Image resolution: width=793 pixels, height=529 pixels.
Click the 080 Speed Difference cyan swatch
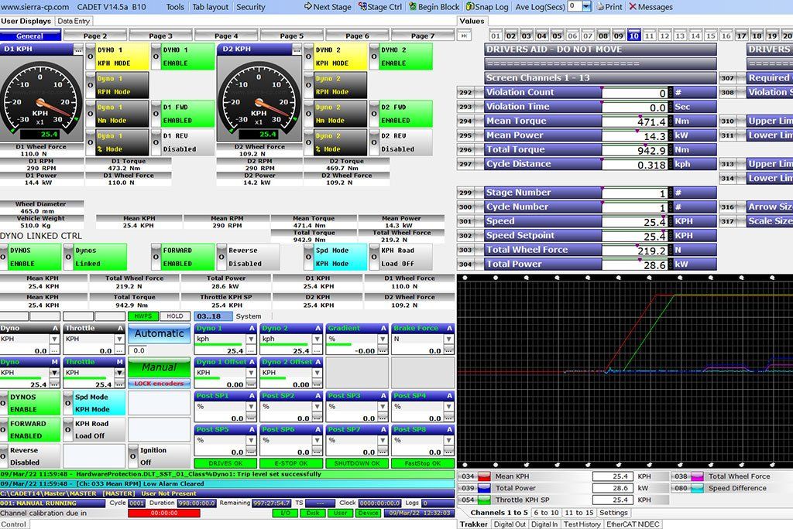pos(698,488)
